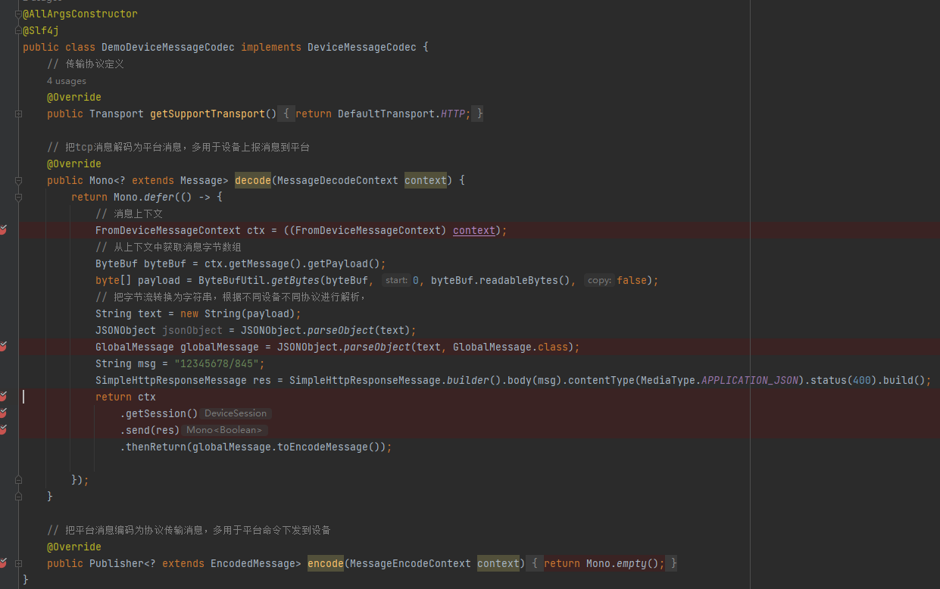The image size is (940, 589).
Task: Expand folded encode body opening brace
Action: pos(535,563)
